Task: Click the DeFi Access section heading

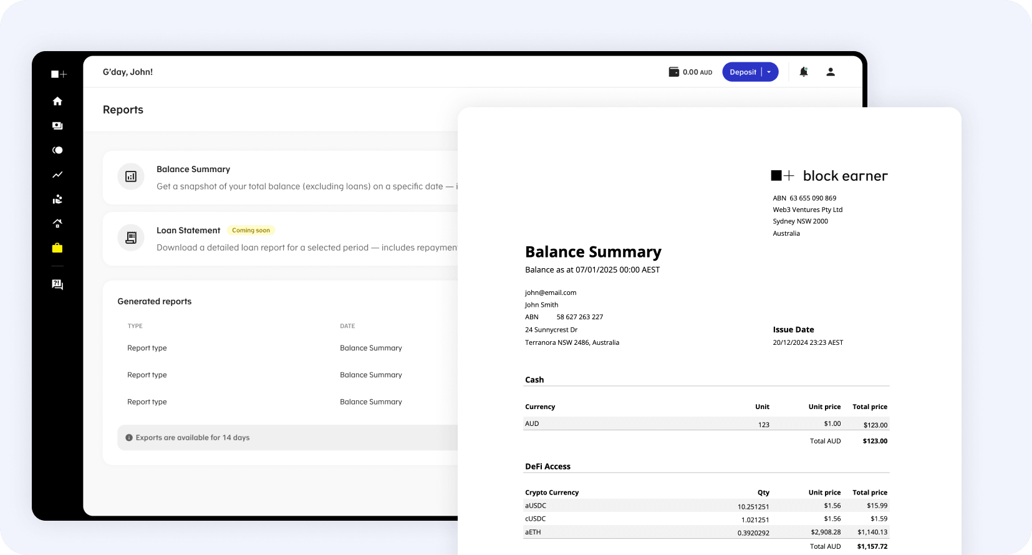Action: click(547, 466)
